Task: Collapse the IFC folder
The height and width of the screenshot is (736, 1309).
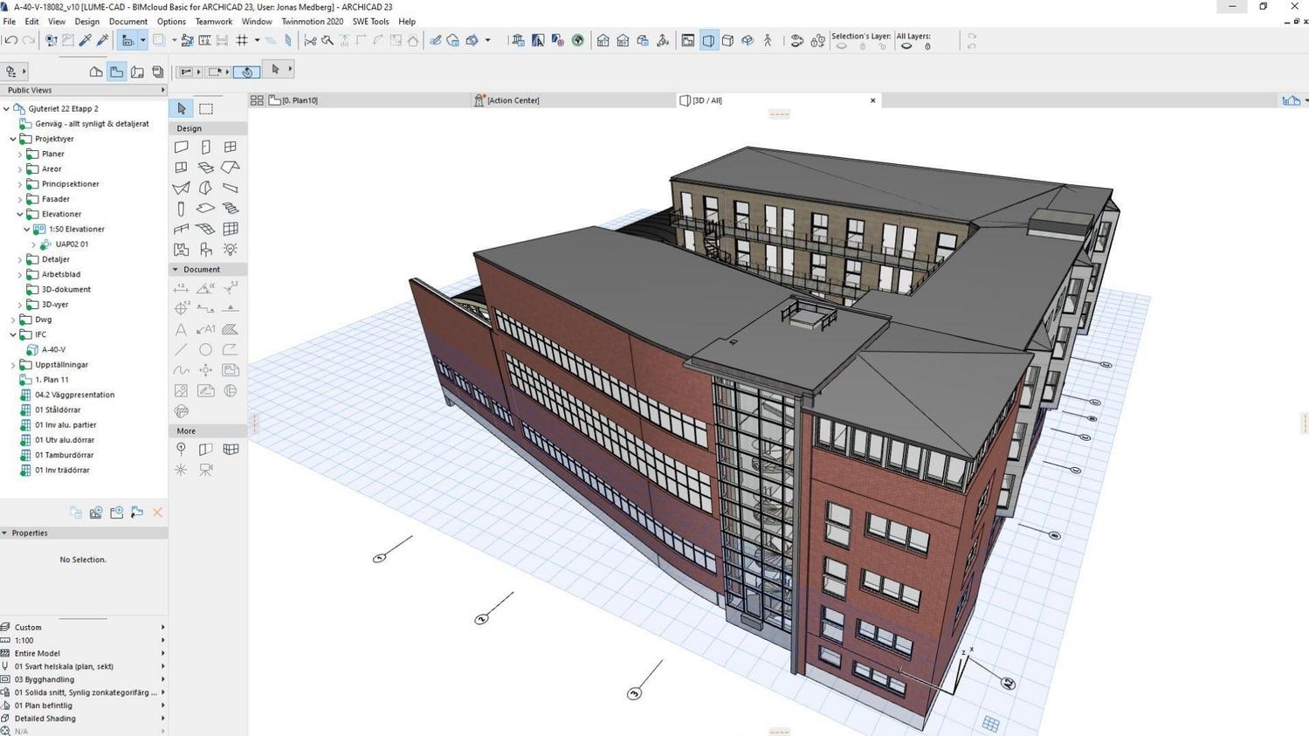Action: tap(13, 334)
